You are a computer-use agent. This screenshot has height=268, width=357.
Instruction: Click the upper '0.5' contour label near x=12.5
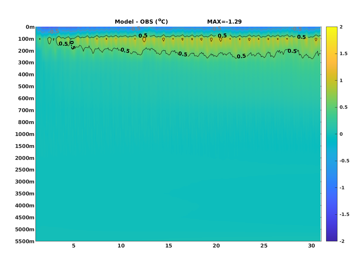(x=143, y=36)
